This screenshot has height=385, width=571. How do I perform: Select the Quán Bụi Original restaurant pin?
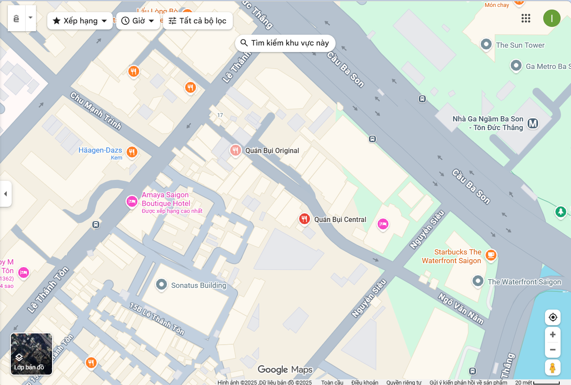click(235, 150)
